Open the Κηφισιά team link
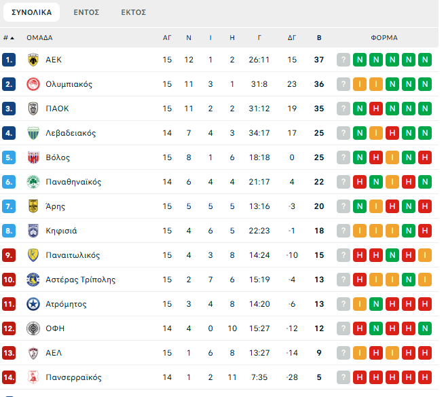446x397 pixels. coord(61,231)
